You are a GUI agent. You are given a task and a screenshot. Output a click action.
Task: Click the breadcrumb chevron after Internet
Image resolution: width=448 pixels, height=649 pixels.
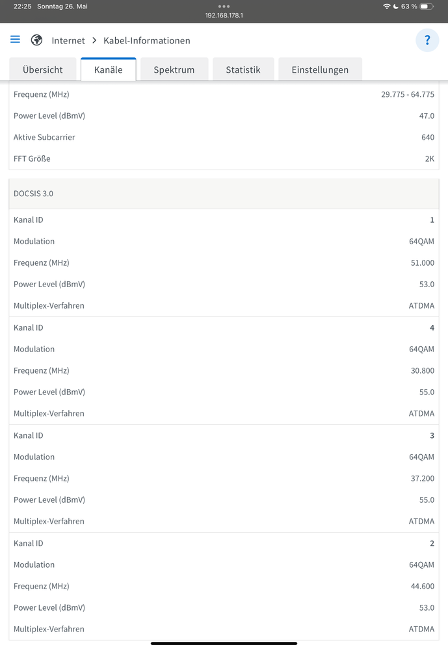pos(94,40)
